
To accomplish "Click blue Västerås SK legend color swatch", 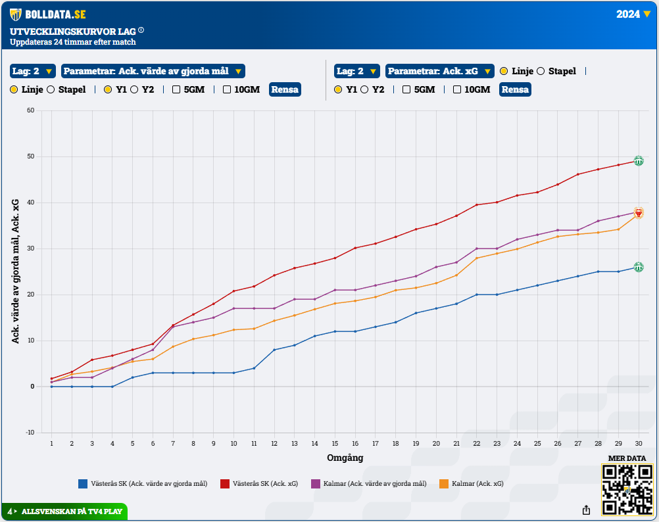I will tap(83, 484).
